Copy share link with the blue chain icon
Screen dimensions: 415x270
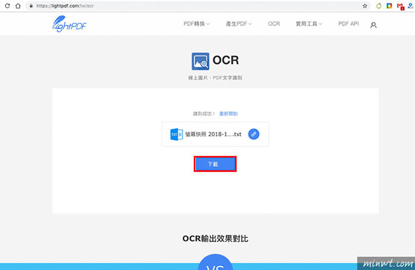254,134
